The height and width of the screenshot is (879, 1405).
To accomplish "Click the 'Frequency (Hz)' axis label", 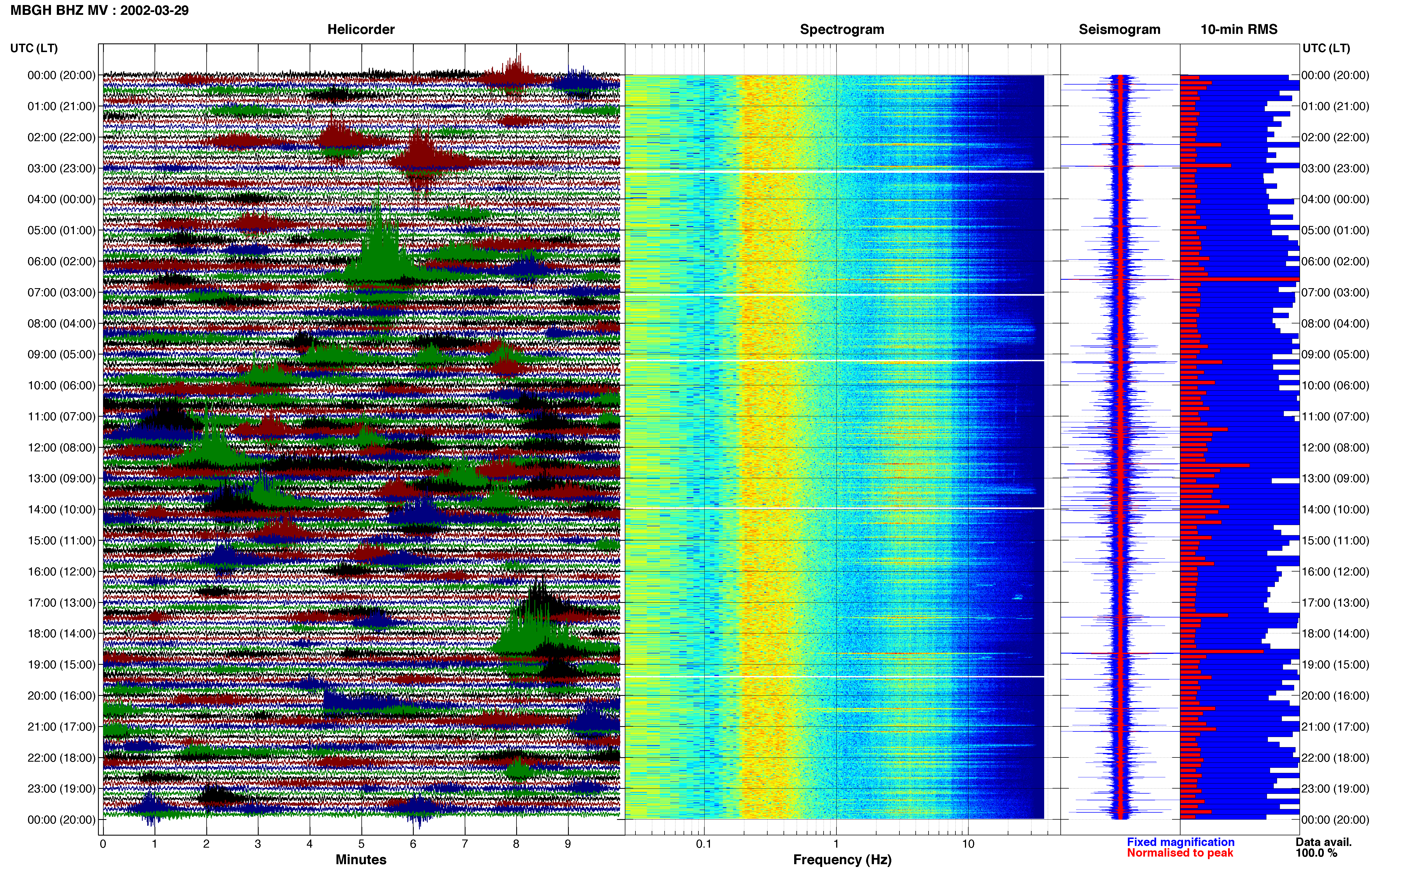I will pyautogui.click(x=842, y=859).
